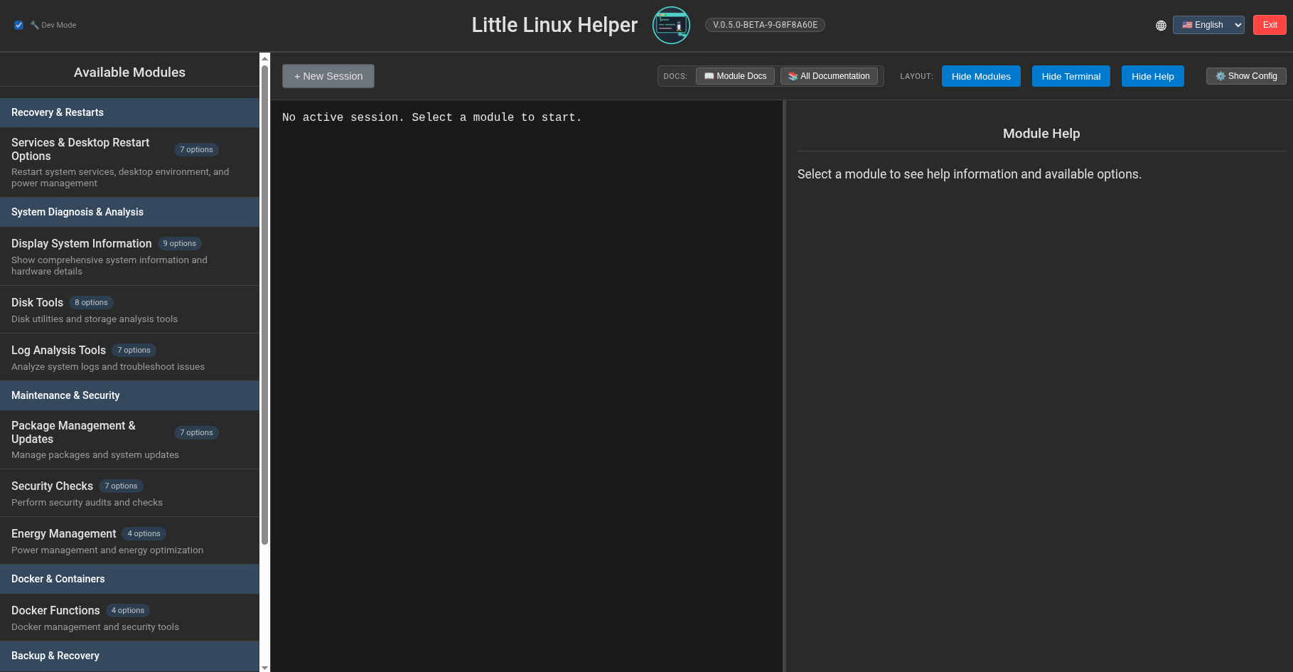Viewport: 1293px width, 672px height.
Task: Click scrollbar down arrow in modules panel
Action: 265,667
